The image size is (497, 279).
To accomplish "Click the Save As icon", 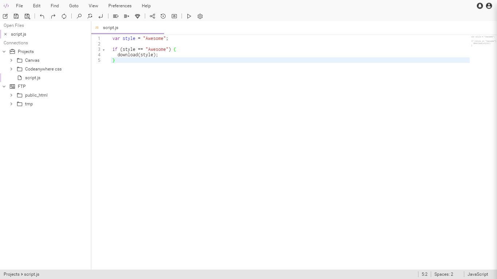I will click(x=27, y=16).
